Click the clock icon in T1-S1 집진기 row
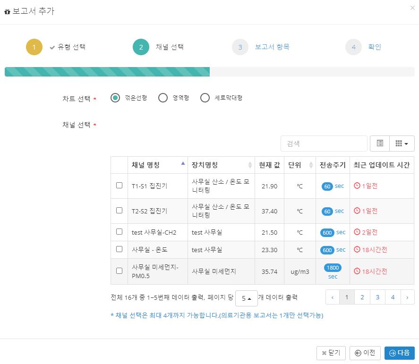This screenshot has width=419, height=364. click(x=357, y=186)
